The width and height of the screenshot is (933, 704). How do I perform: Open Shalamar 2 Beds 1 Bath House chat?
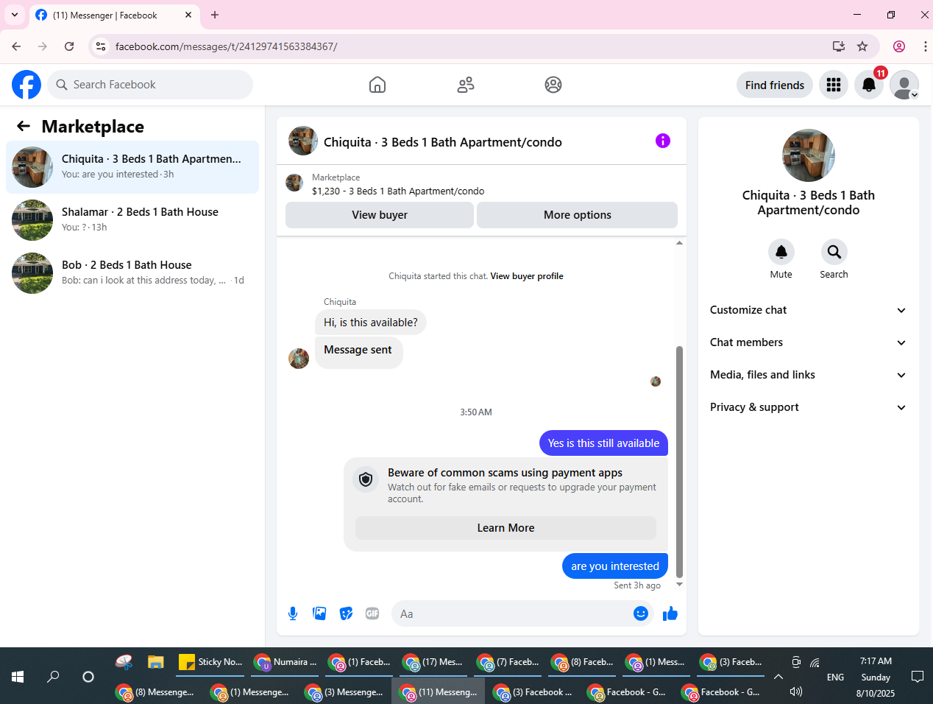tap(132, 220)
